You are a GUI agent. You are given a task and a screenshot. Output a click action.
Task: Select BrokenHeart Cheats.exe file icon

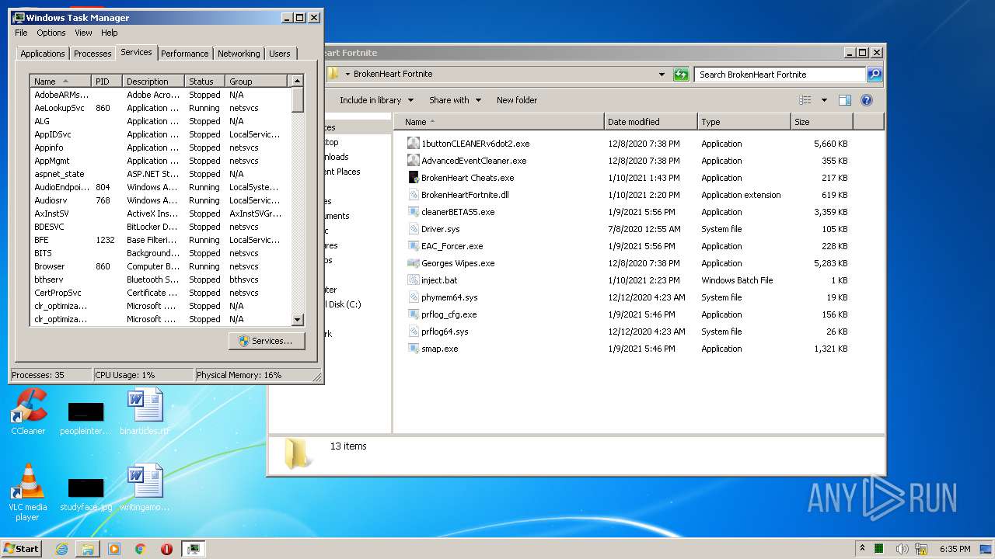coord(414,178)
